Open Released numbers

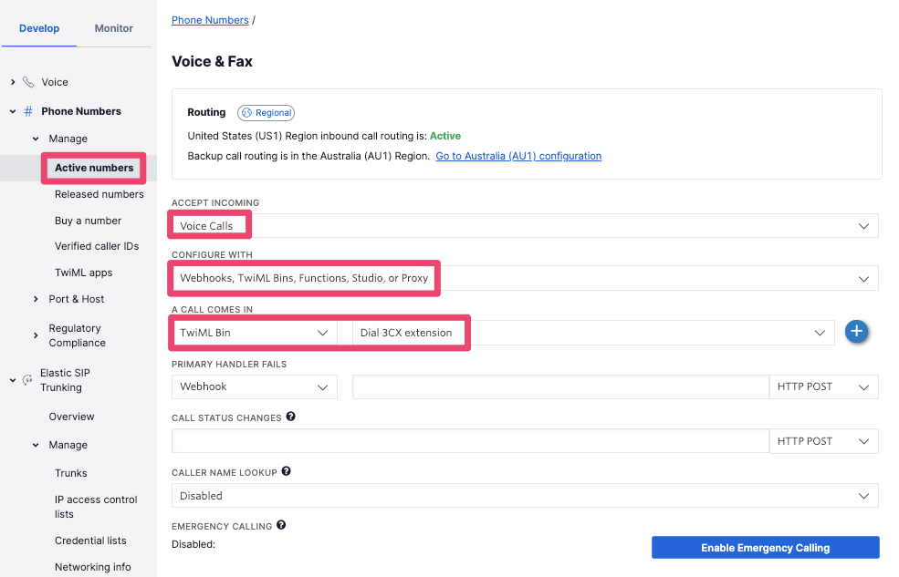(99, 194)
